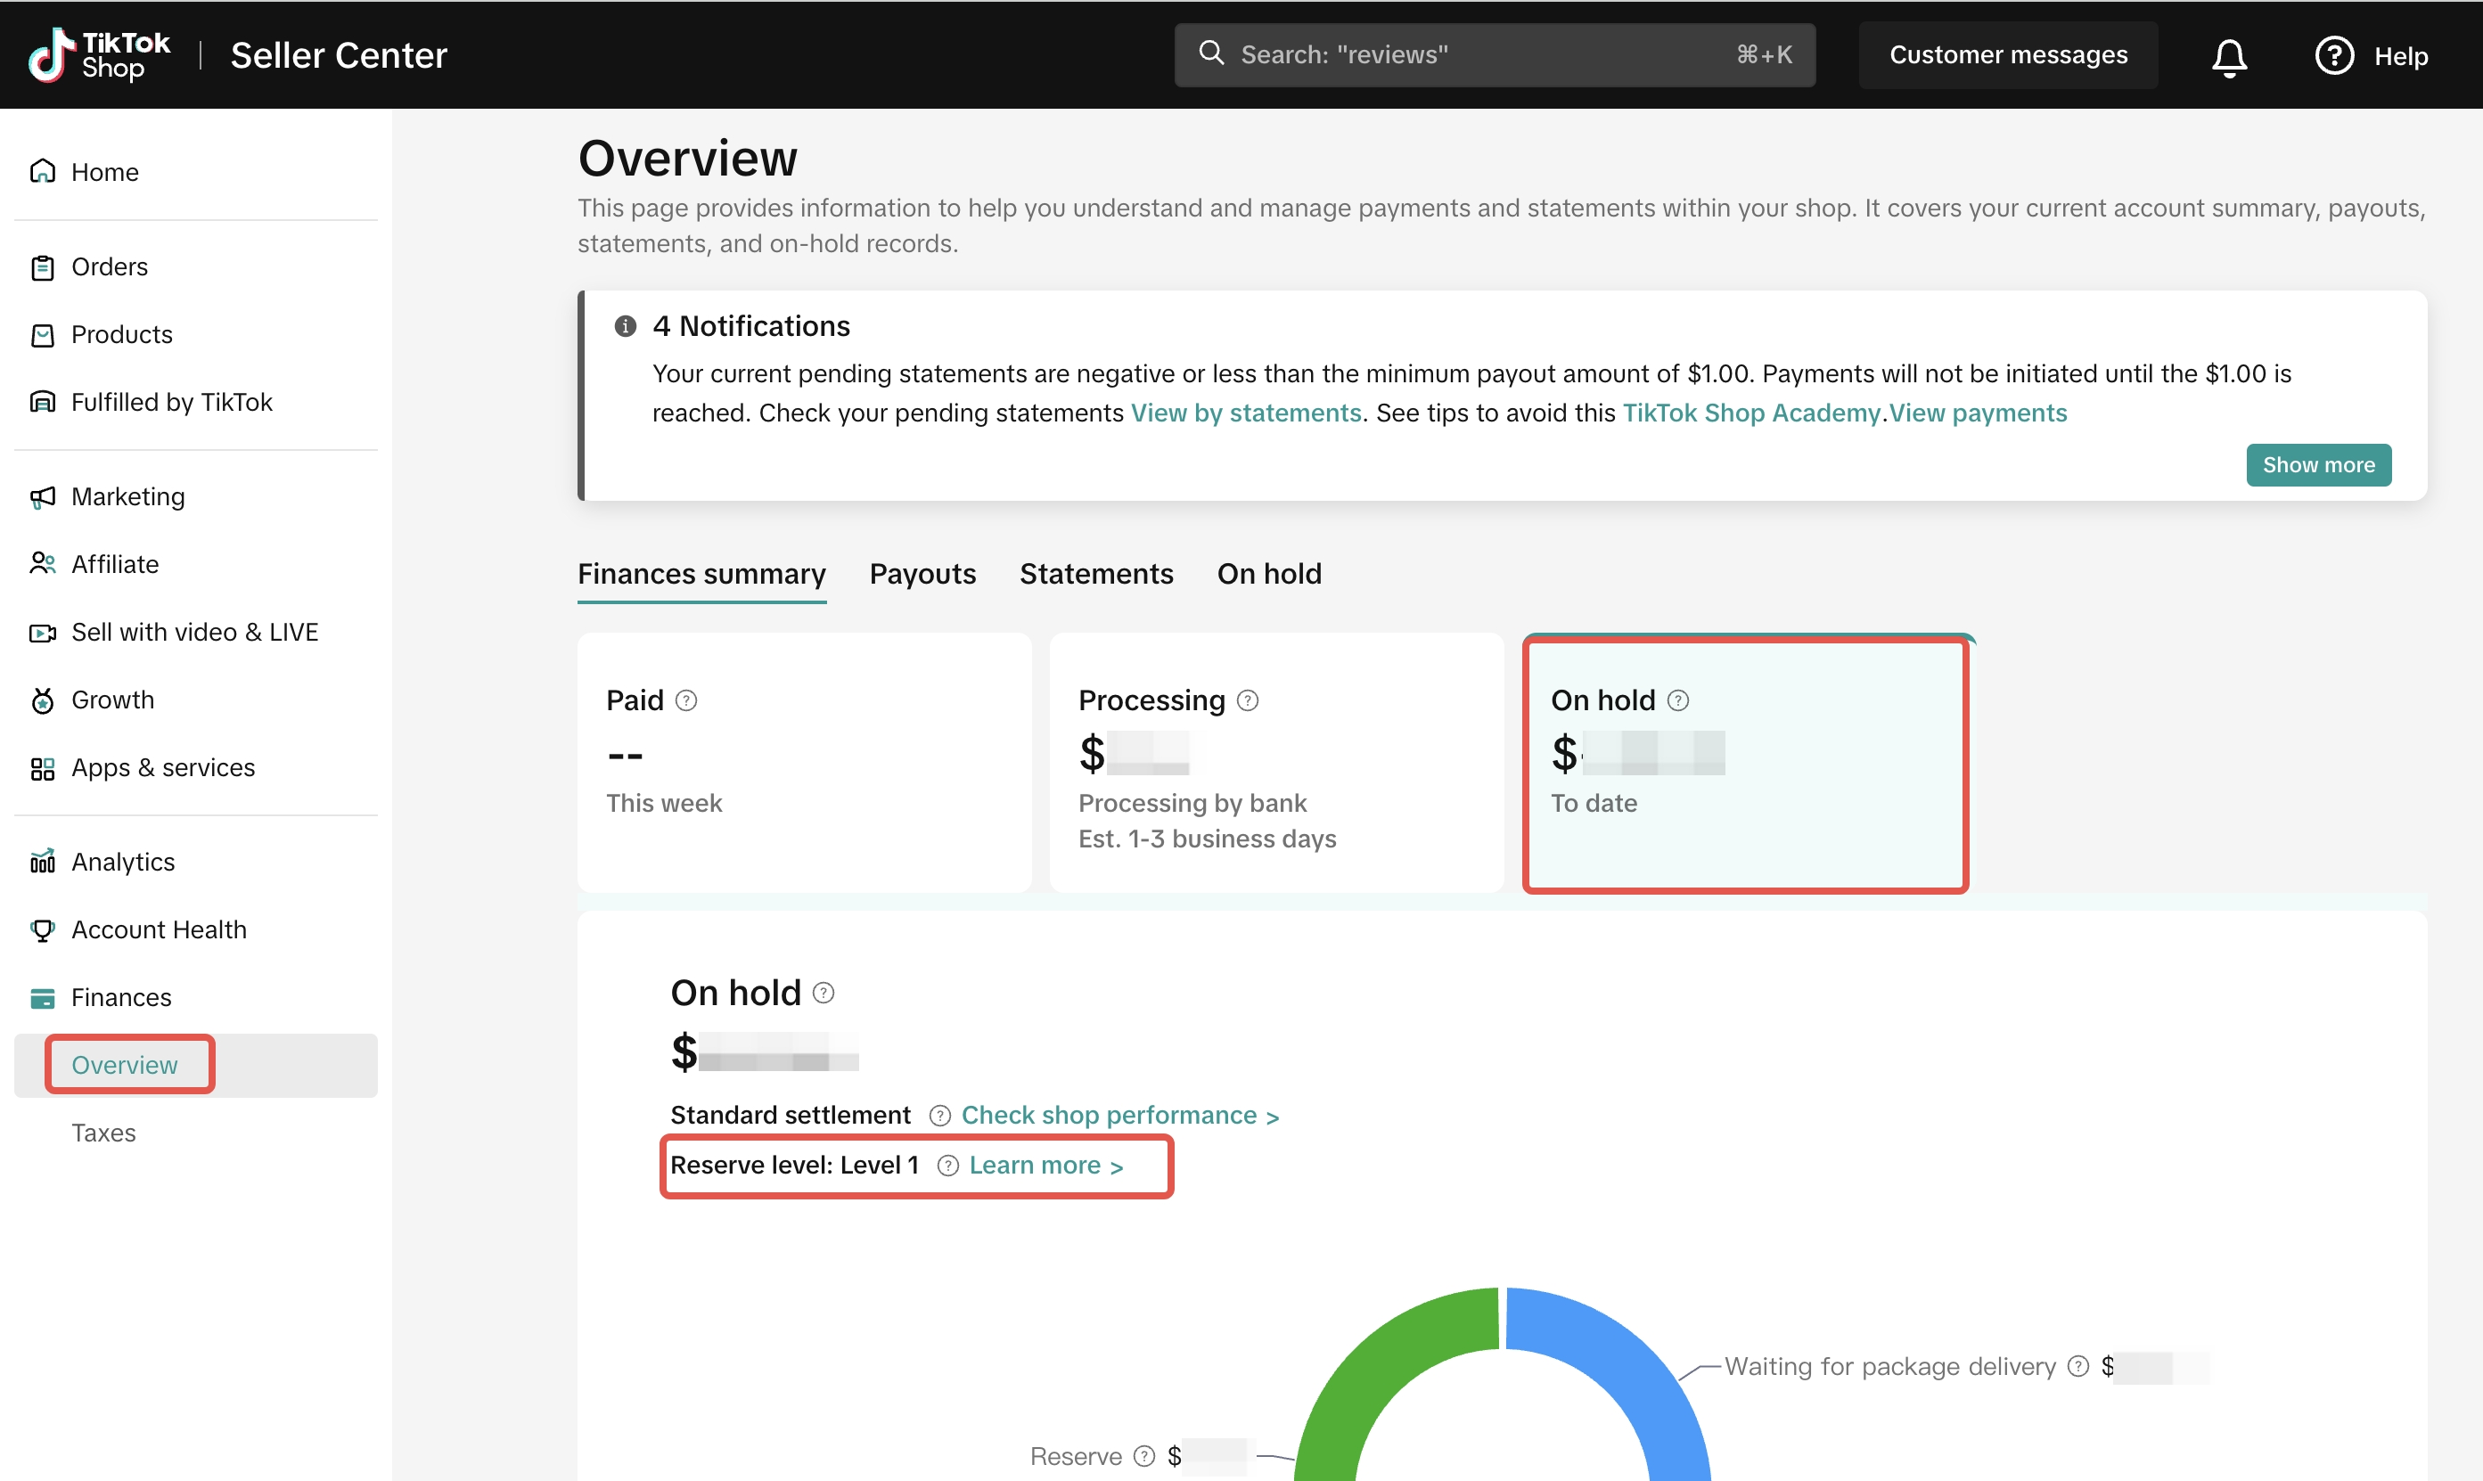This screenshot has width=2483, height=1481.
Task: Click the TikTok Shop logo
Action: coord(99,55)
